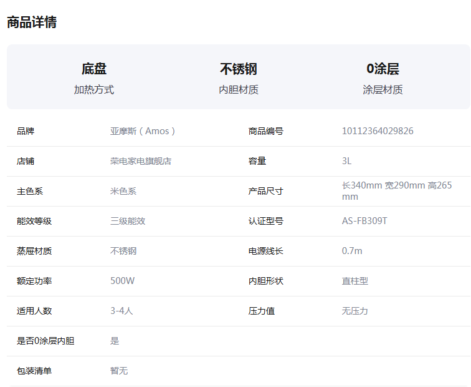This screenshot has height=387, width=471.
Task: Click the 内胆形状 label
Action: click(265, 281)
